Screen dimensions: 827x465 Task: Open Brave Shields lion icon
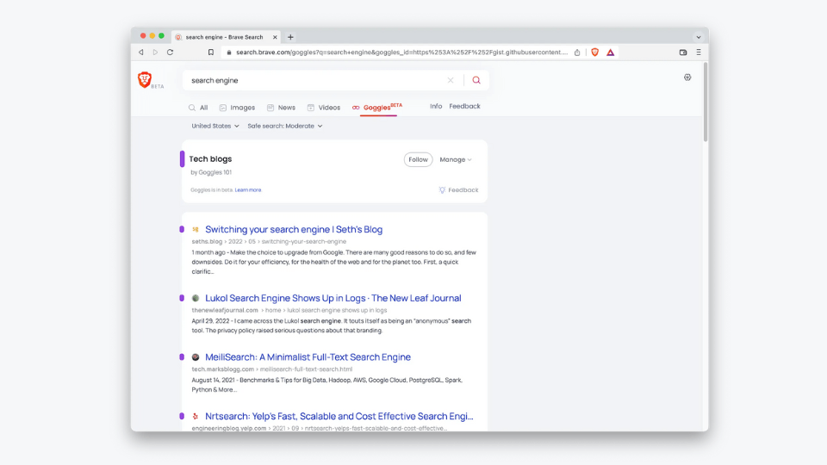tap(595, 53)
